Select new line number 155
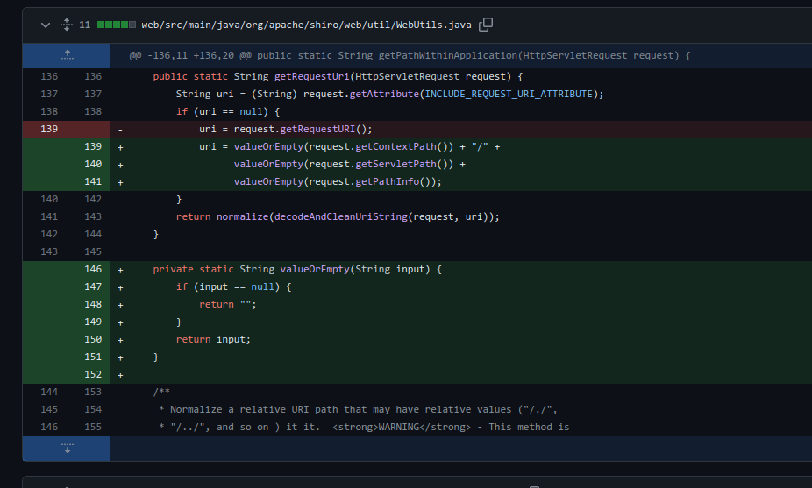 point(93,427)
